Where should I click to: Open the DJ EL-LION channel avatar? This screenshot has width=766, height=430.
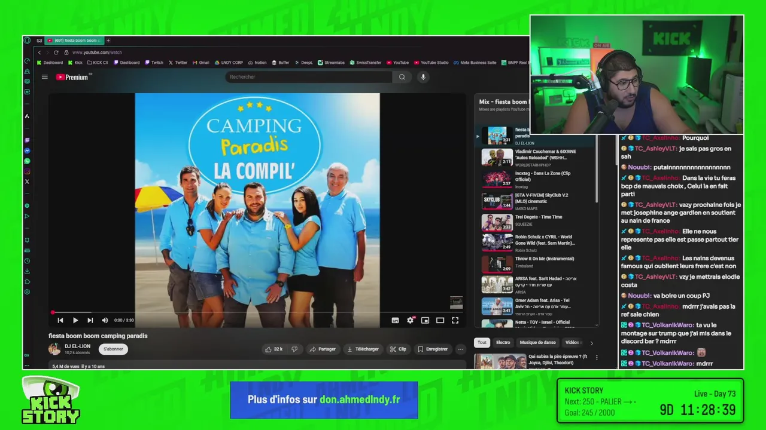(54, 349)
